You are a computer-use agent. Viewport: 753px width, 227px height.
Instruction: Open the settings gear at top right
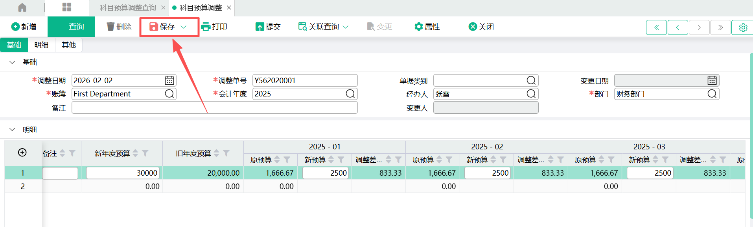(743, 27)
